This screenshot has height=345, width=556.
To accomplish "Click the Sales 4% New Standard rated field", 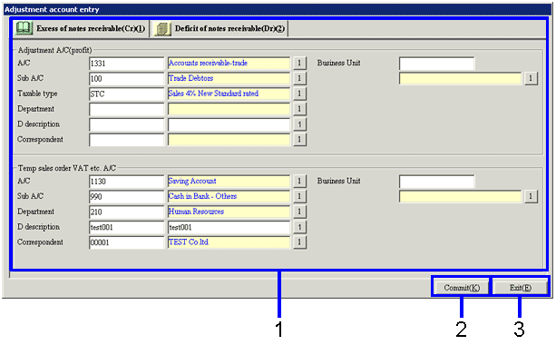I will (229, 94).
